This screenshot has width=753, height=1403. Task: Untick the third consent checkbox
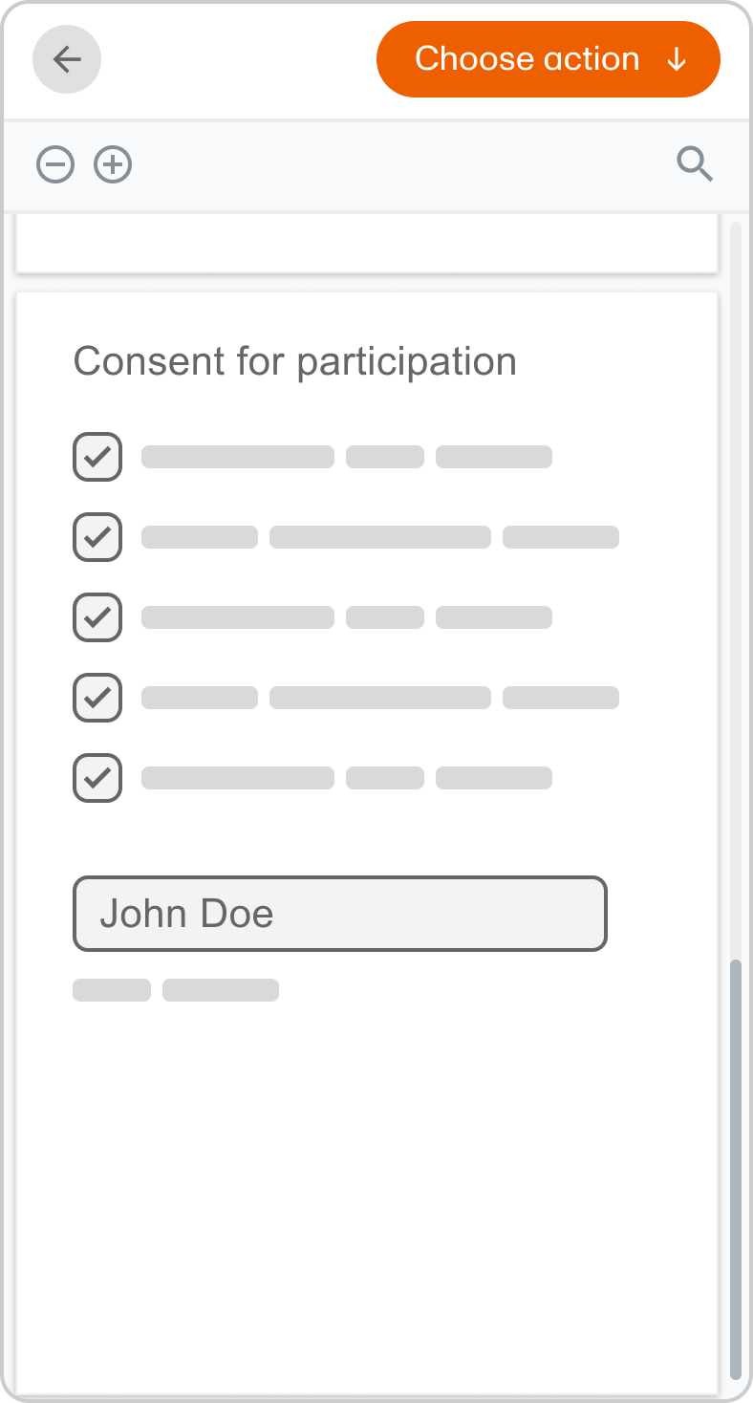pyautogui.click(x=97, y=617)
